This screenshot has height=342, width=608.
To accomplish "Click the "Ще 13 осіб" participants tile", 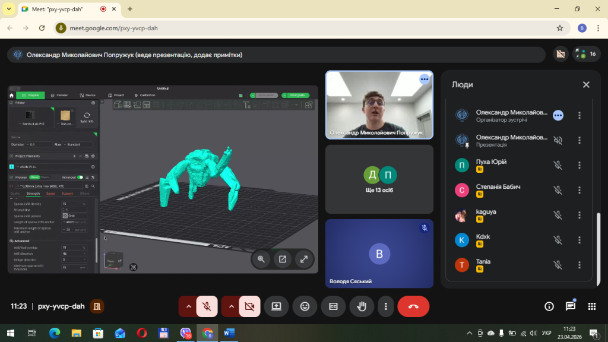I will [379, 179].
